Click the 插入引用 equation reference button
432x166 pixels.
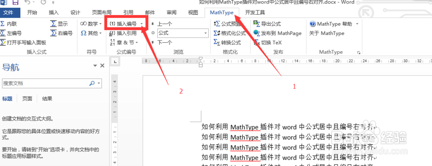click(x=123, y=33)
